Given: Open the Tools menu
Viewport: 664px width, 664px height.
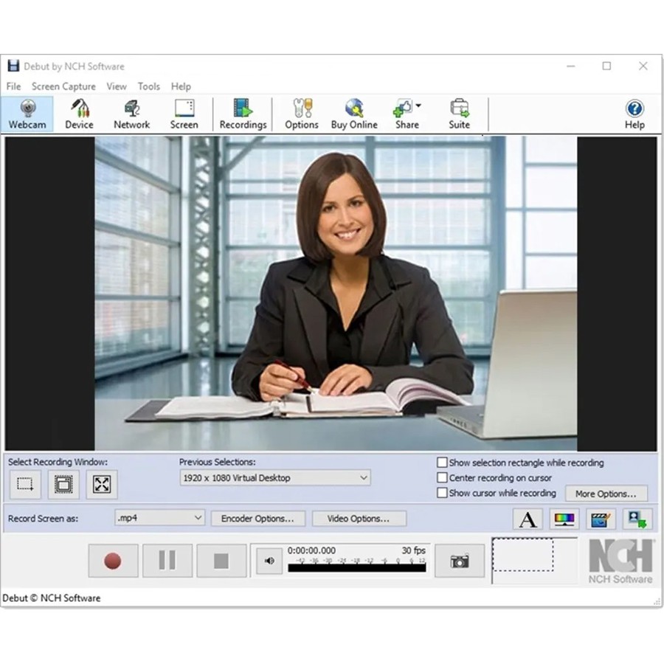Looking at the screenshot, I should (148, 86).
